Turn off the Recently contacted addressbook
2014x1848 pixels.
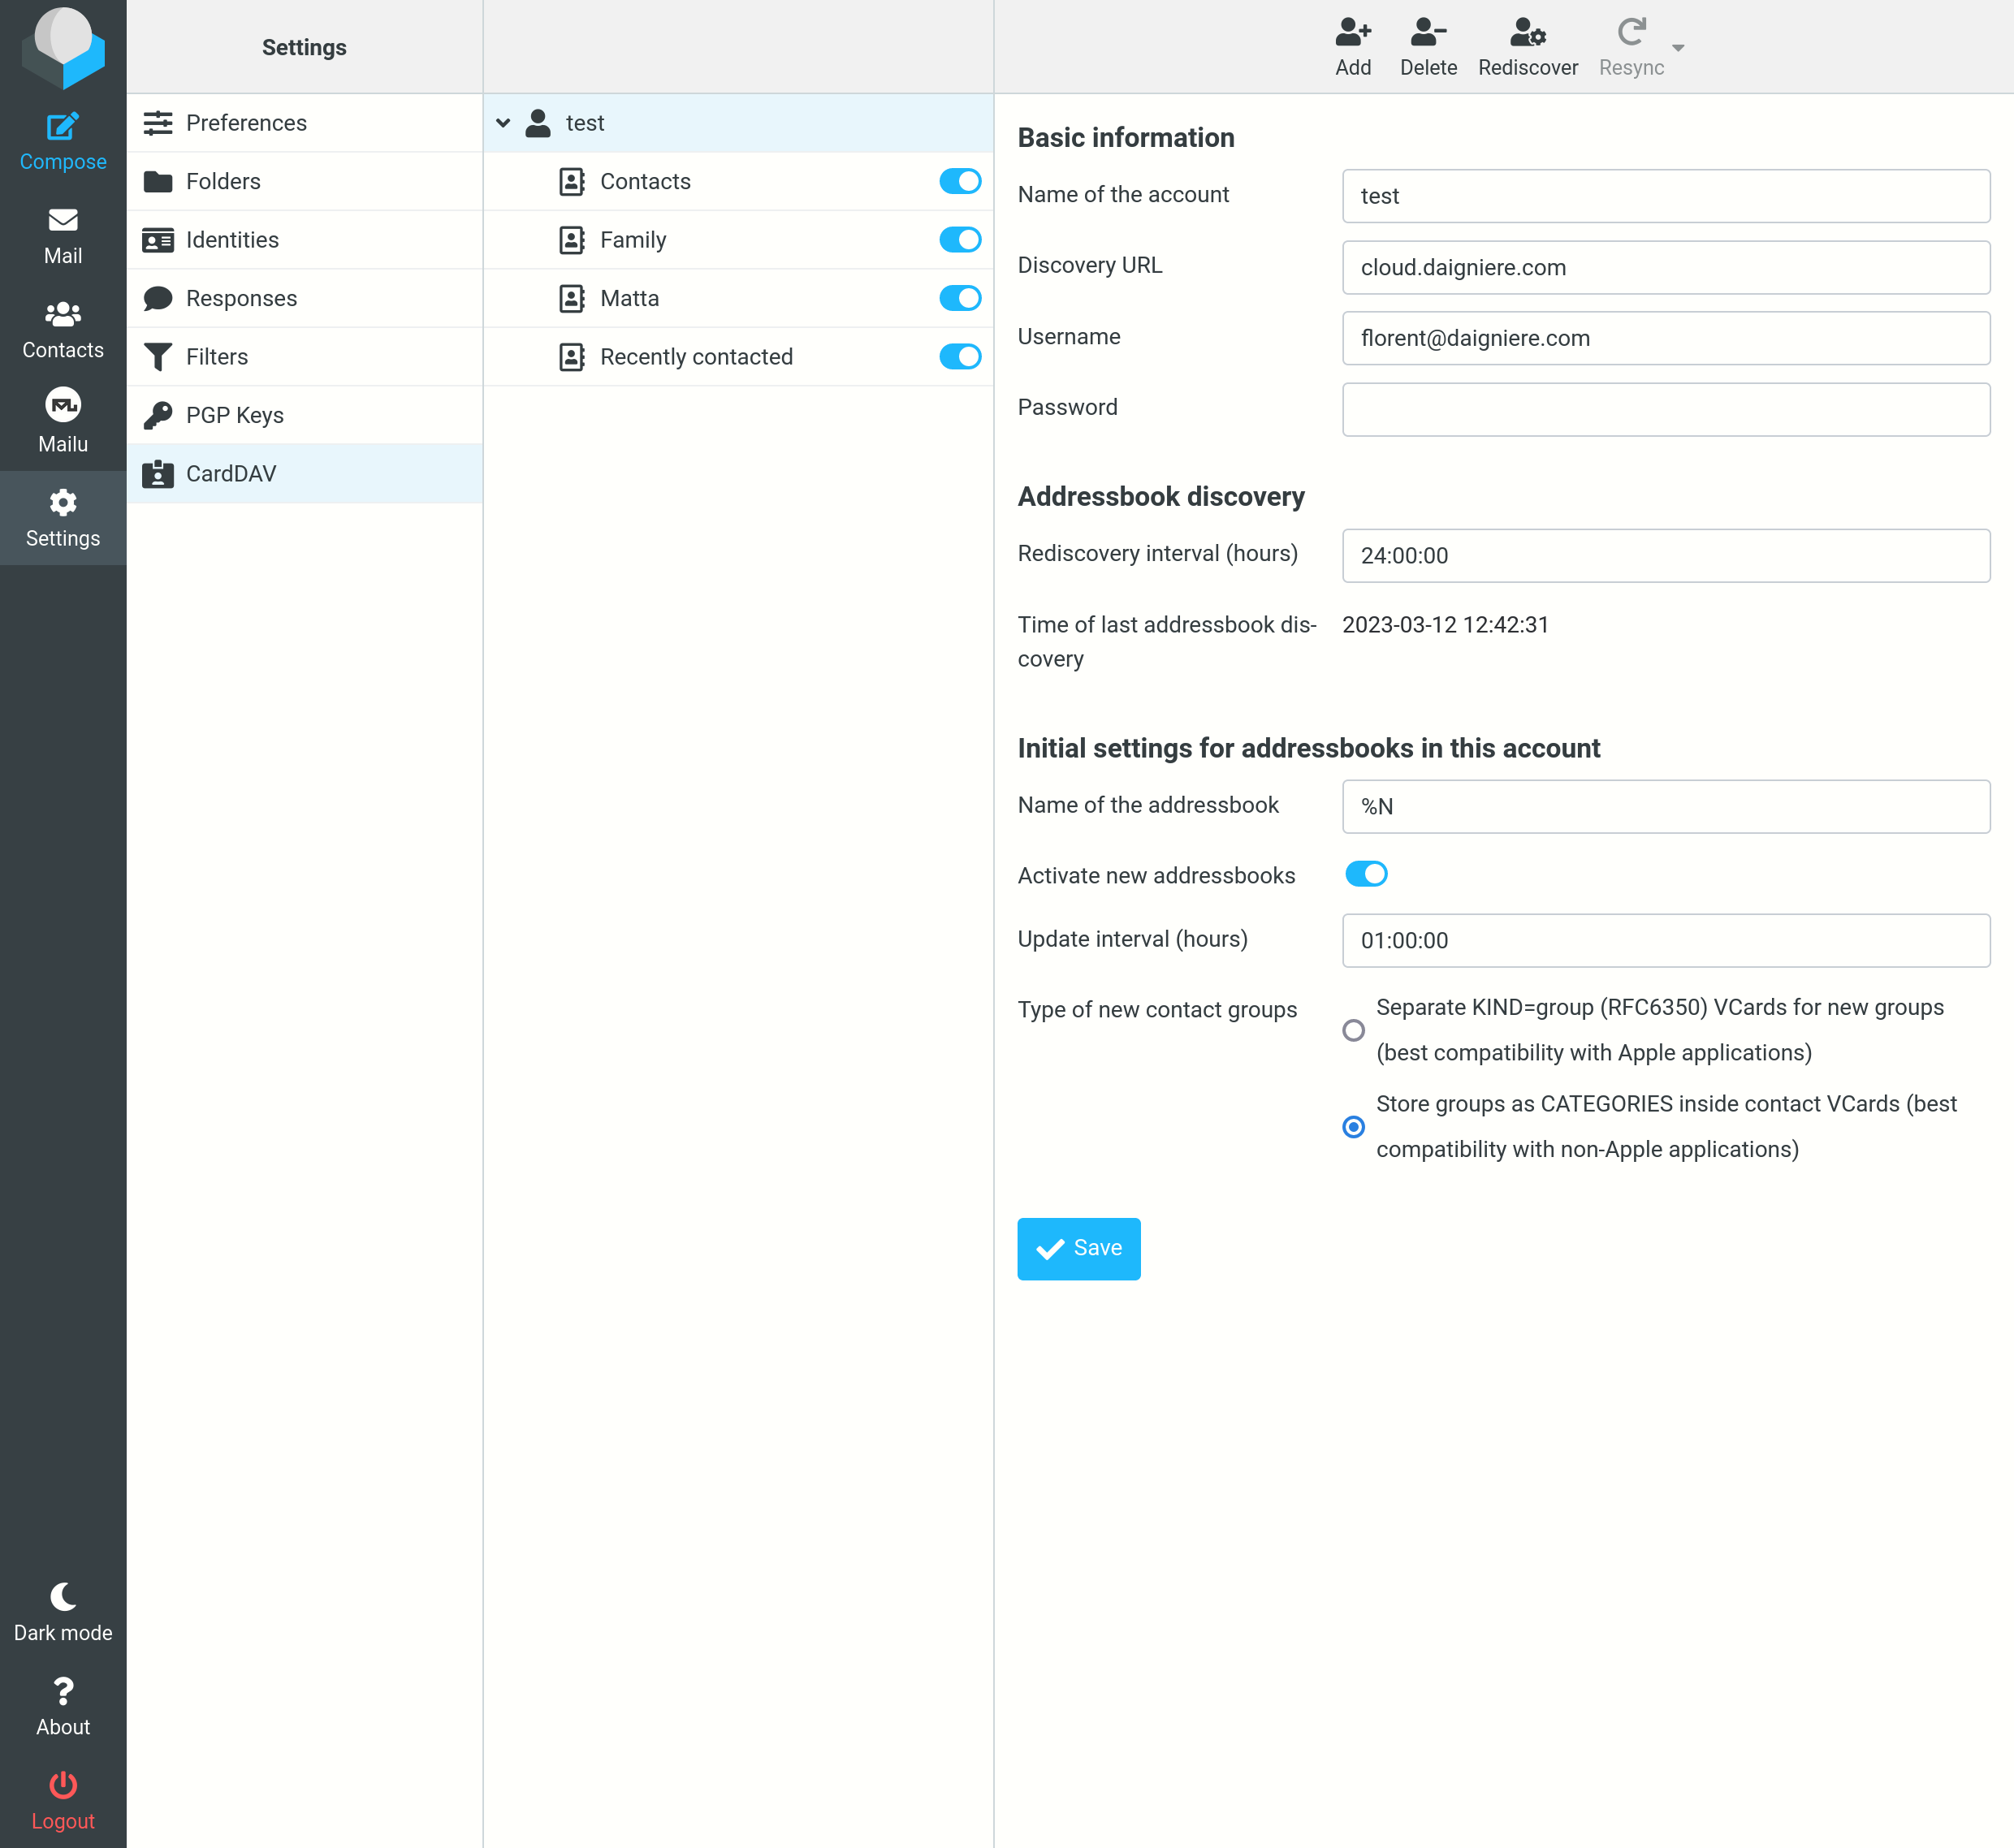point(959,356)
